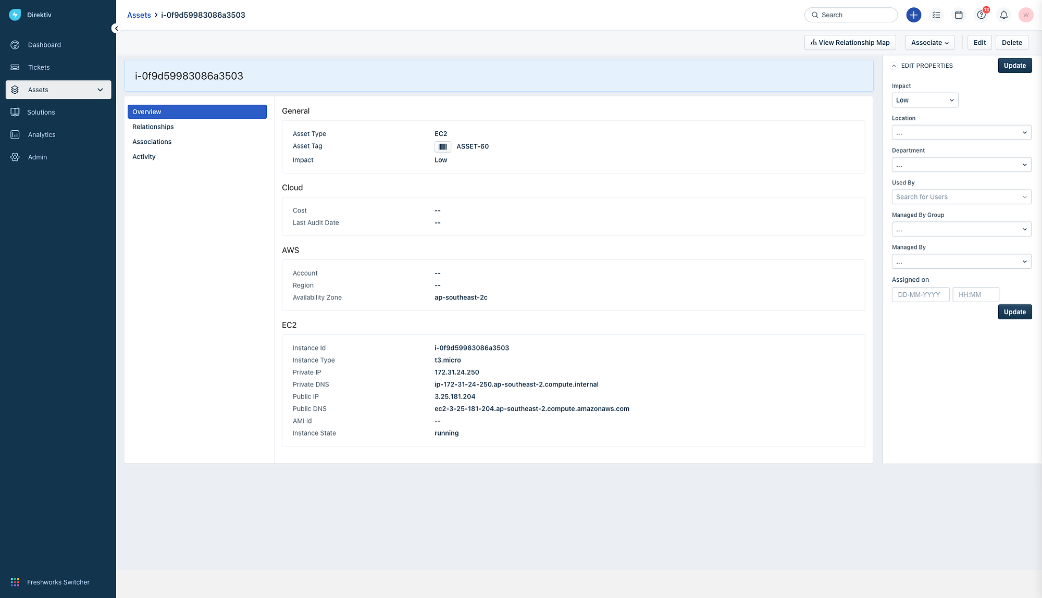Screen dimensions: 1042x598
Task: Open the Department dropdown
Action: pyautogui.click(x=961, y=165)
